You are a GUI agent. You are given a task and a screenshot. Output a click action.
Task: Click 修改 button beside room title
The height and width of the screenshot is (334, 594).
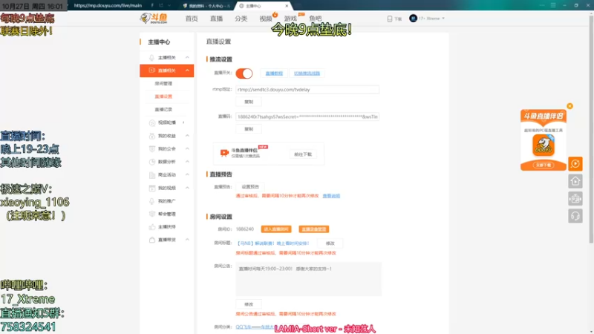coord(330,243)
